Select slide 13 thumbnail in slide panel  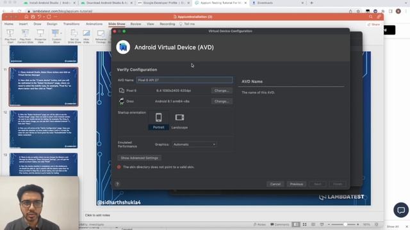[x=44, y=165]
